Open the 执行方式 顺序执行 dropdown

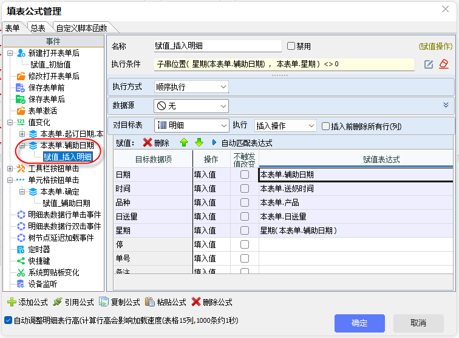click(x=191, y=87)
